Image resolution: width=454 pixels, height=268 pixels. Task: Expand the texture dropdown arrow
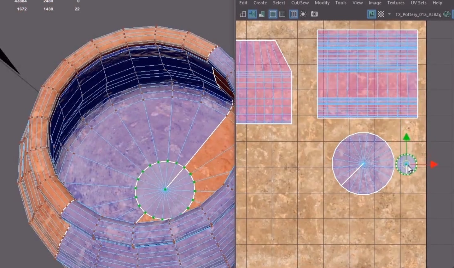click(389, 14)
